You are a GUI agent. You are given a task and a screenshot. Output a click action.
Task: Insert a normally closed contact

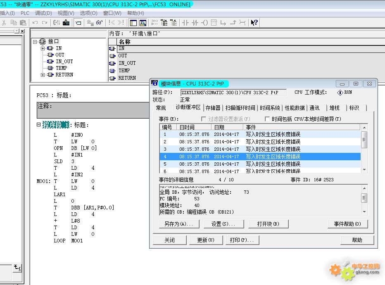pyautogui.click(x=195, y=23)
